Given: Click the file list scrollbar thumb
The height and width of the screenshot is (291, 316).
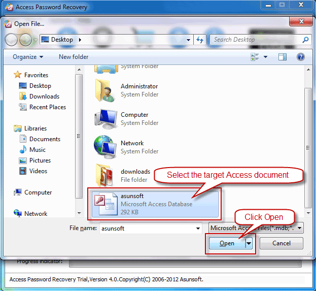Looking at the screenshot, I should point(308,148).
